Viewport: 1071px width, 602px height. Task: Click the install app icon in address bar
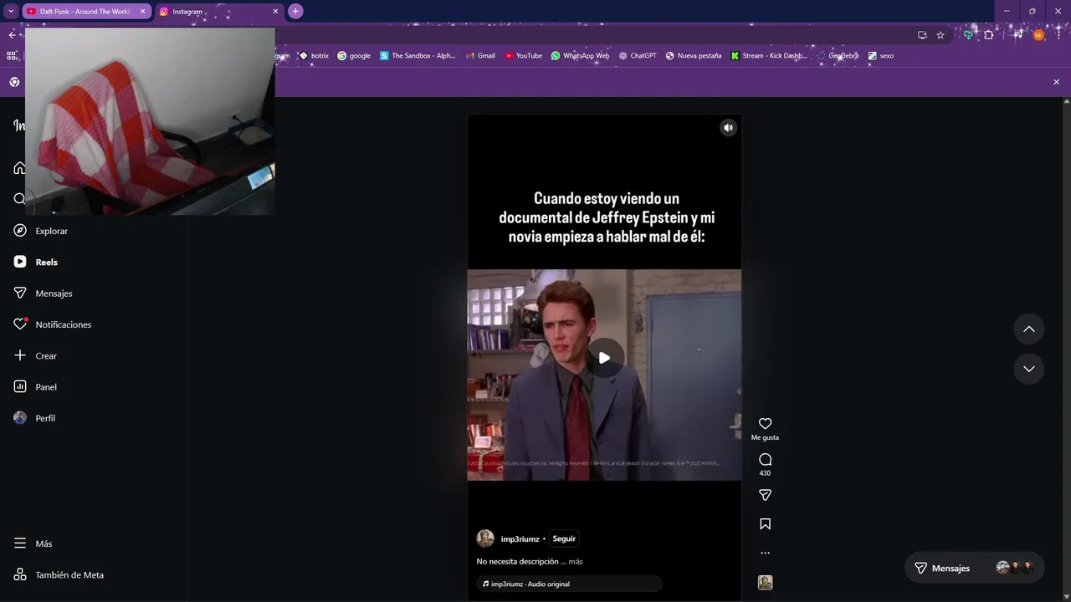[x=922, y=35]
